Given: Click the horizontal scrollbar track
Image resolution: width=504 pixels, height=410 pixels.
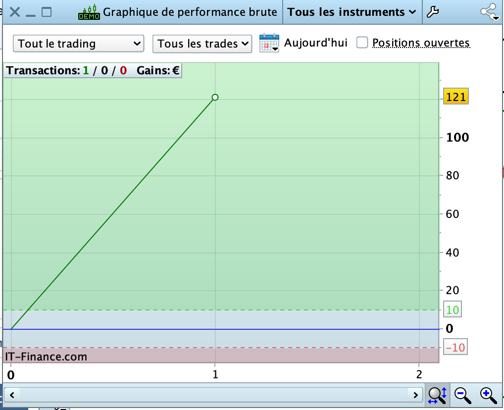Looking at the screenshot, I should pos(214,395).
